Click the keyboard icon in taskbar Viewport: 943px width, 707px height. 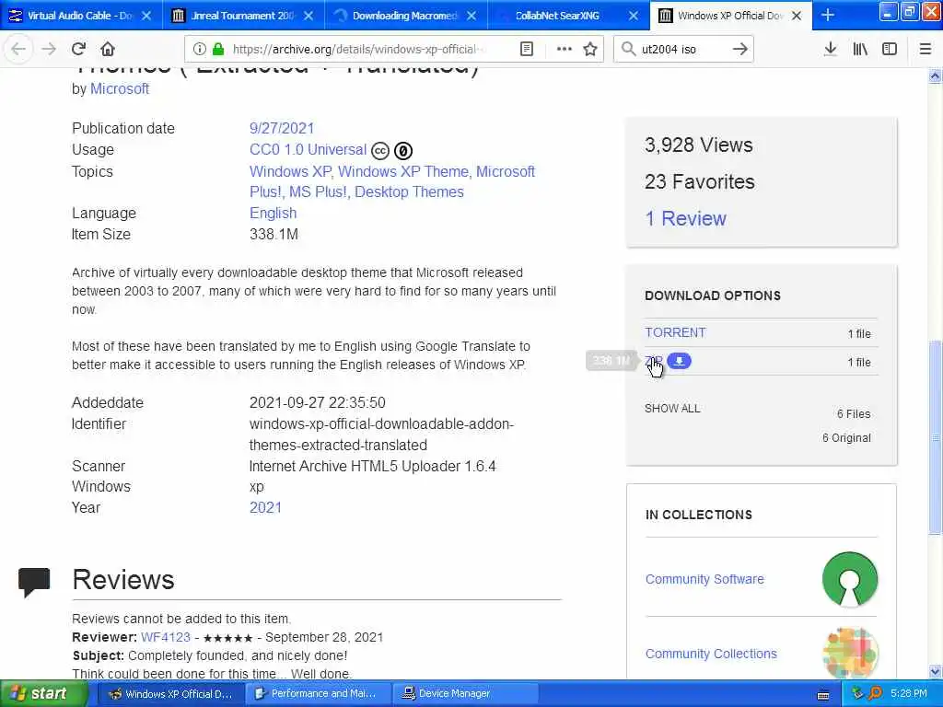click(x=823, y=695)
